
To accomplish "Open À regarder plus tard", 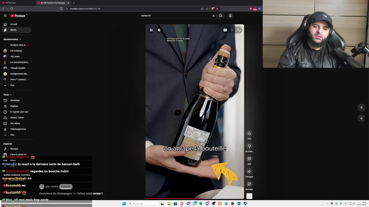I will tap(16, 112).
